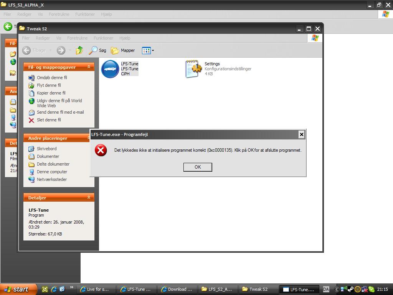The image size is (393, 295).
Task: Show hidden tray icons arrow
Action: tap(336, 289)
